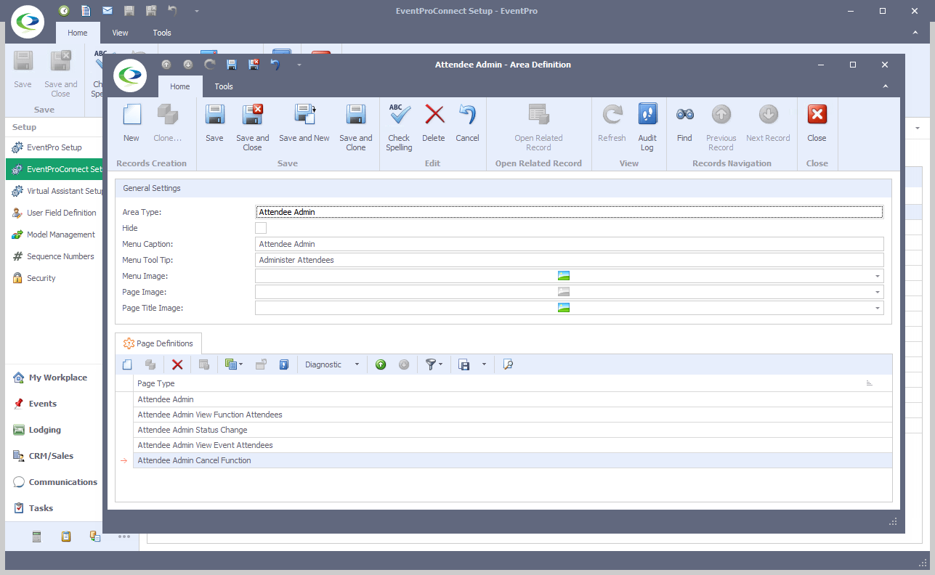The width and height of the screenshot is (935, 575).
Task: Open the Events navigation group
Action: tap(54, 404)
